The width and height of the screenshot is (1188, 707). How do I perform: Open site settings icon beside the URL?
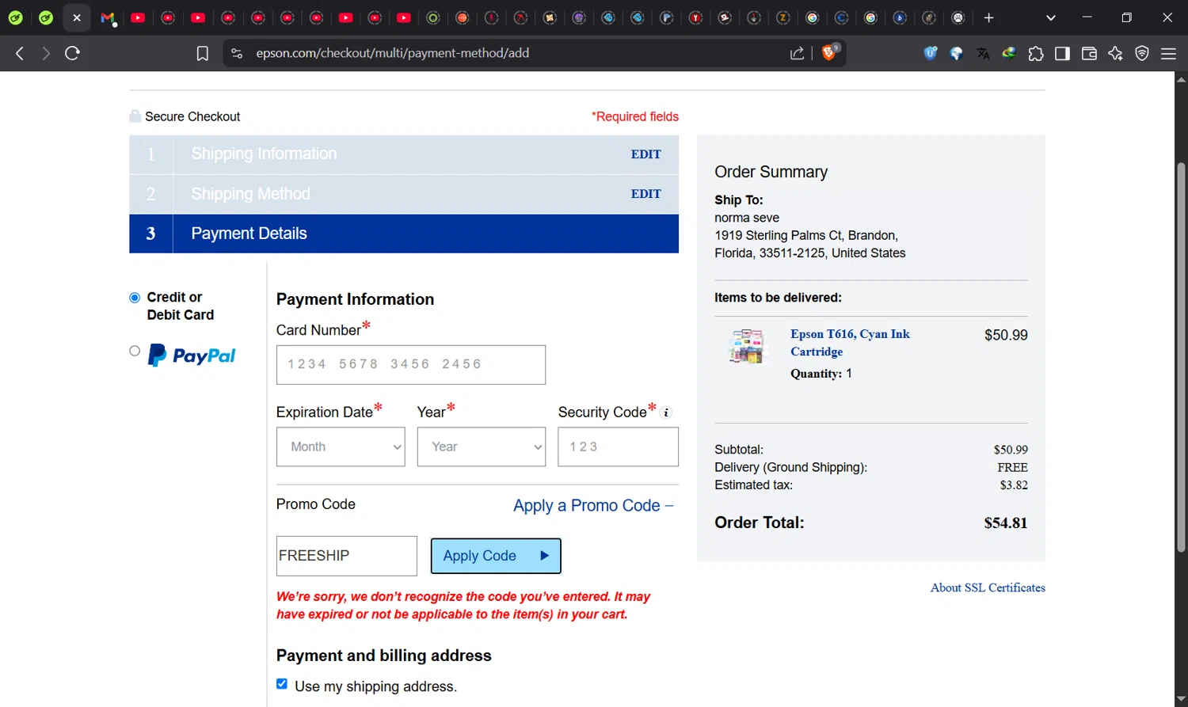pos(237,53)
